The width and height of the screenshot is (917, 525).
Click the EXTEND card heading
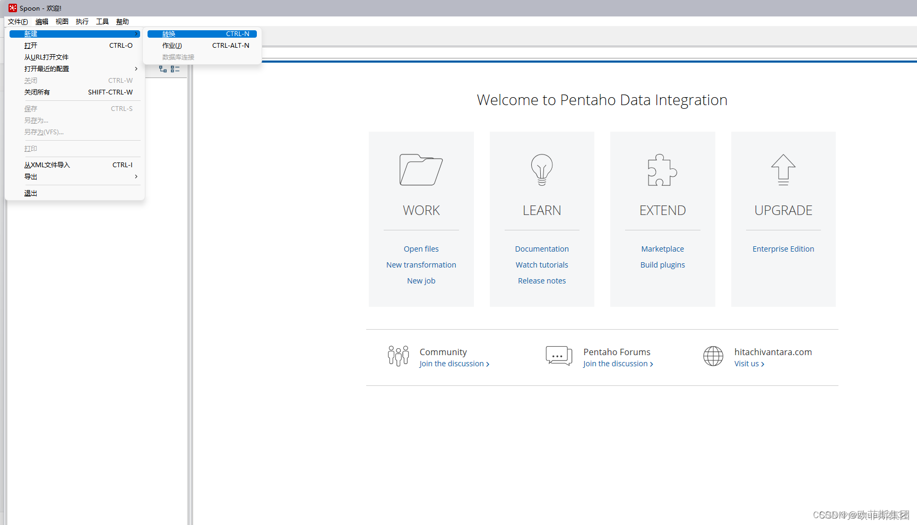(662, 210)
